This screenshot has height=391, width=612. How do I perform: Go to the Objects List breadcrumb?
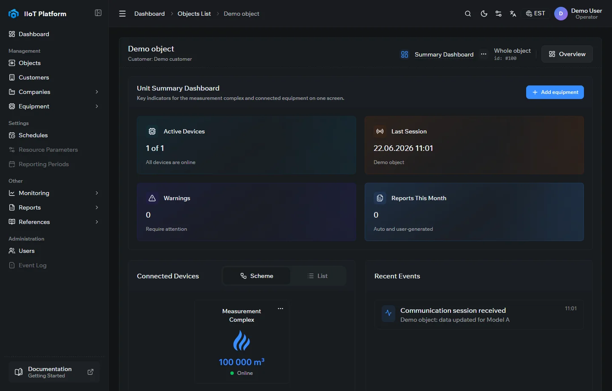tap(194, 14)
